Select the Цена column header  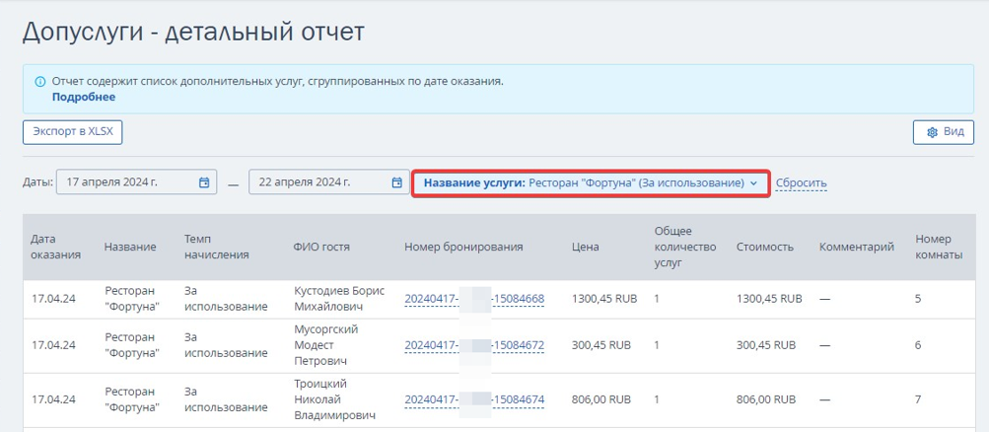click(x=586, y=248)
